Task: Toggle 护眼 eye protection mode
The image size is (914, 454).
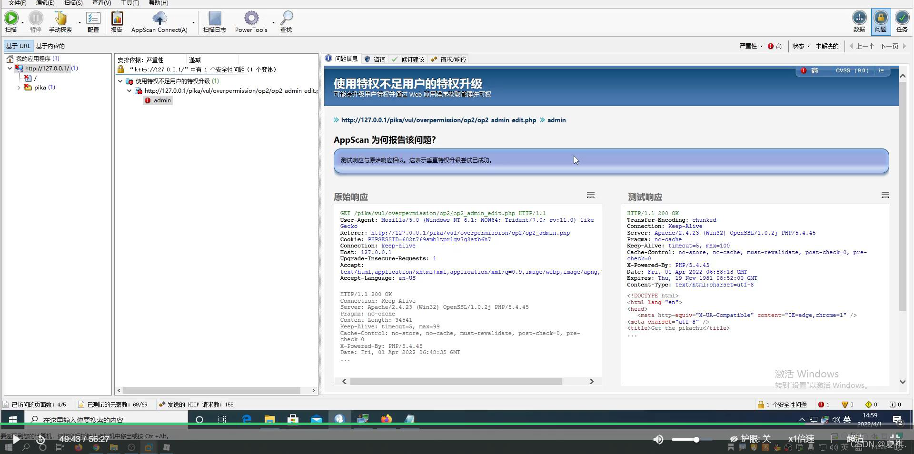Action: 750,439
